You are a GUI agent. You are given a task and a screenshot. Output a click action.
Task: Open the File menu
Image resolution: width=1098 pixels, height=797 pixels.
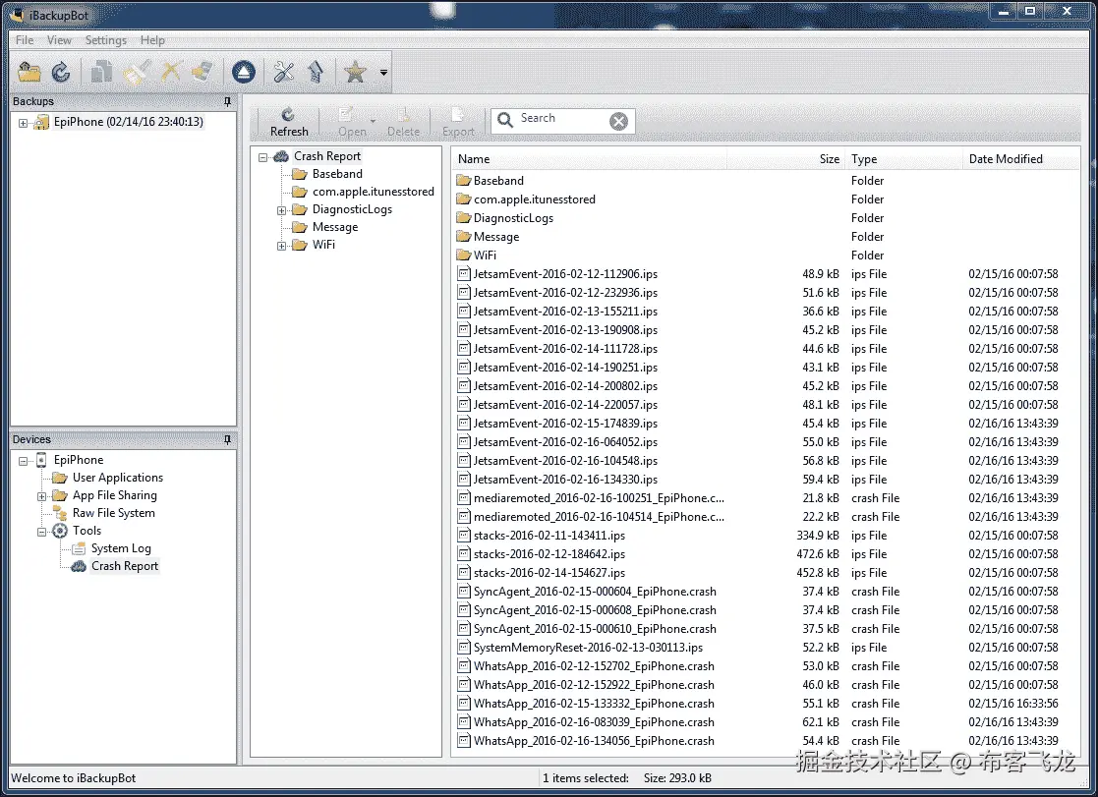tap(25, 40)
